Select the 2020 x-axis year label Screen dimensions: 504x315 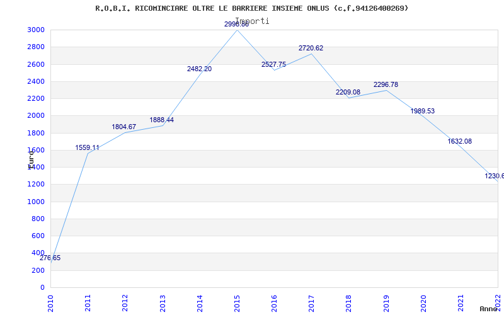[423, 303]
